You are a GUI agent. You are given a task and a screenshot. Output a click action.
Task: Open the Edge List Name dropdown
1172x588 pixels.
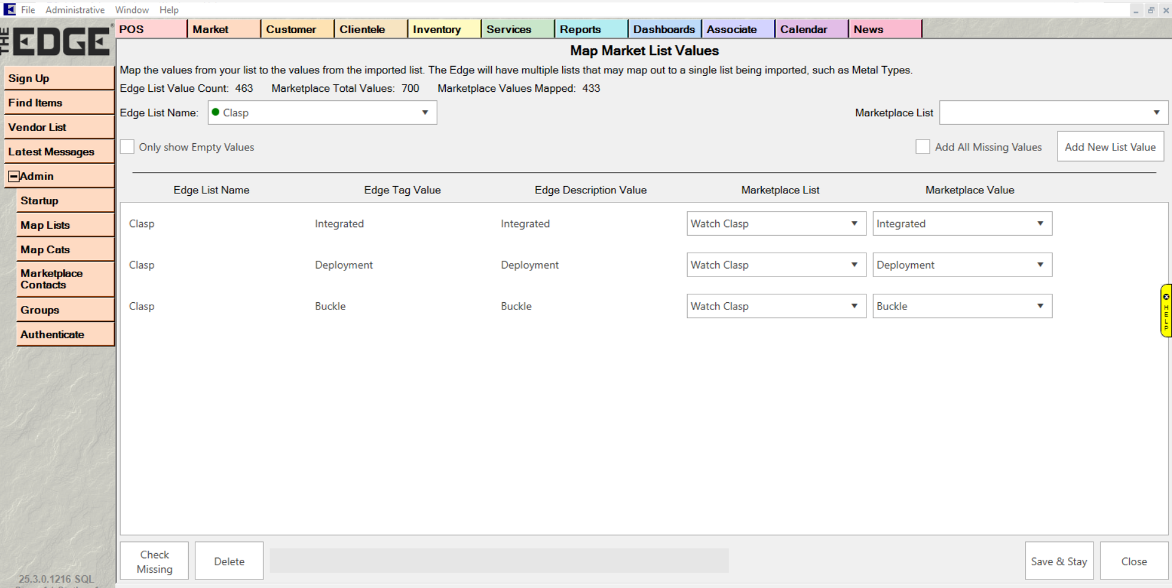[322, 113]
